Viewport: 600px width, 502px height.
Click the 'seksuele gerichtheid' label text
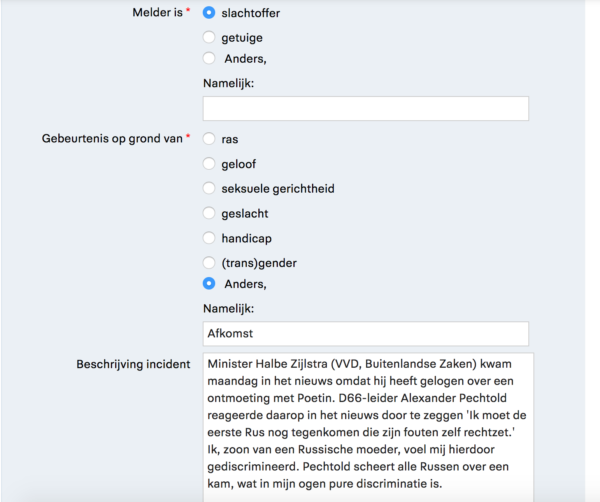tap(278, 189)
